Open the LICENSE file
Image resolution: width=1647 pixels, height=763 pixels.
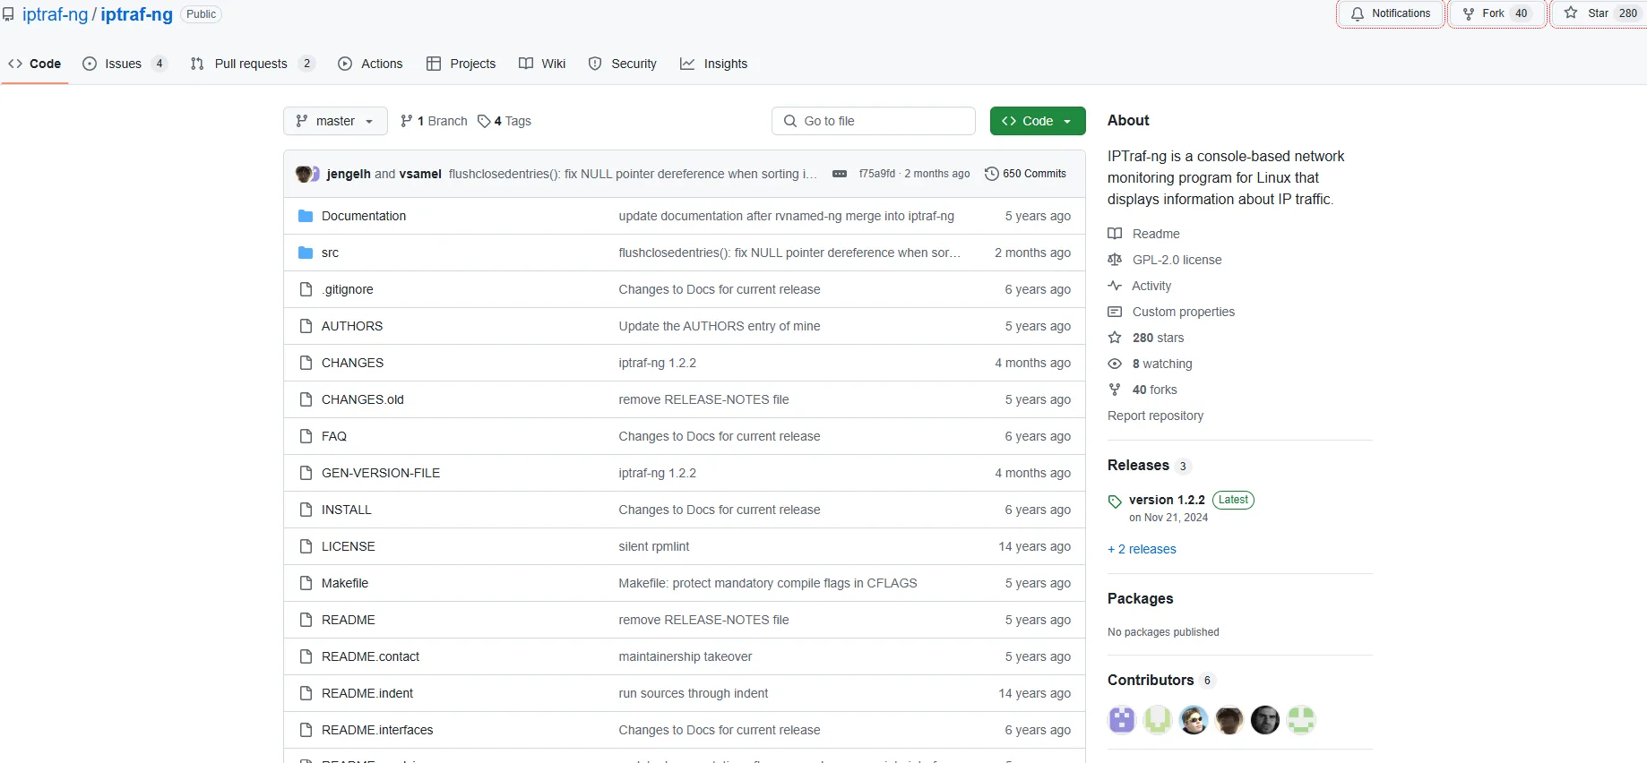[x=349, y=546]
